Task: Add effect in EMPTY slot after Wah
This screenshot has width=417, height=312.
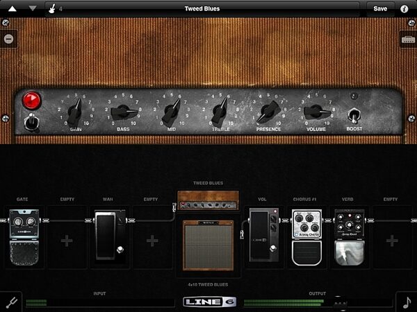Action: (152, 241)
